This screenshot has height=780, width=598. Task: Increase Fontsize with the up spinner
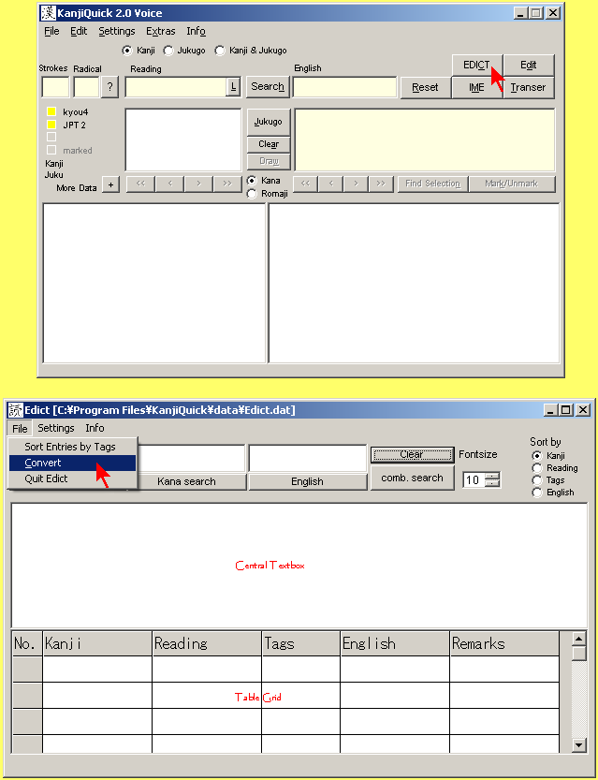[492, 476]
